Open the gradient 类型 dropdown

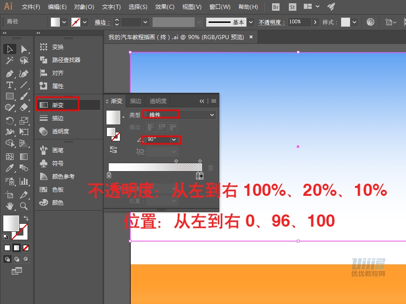[180, 115]
